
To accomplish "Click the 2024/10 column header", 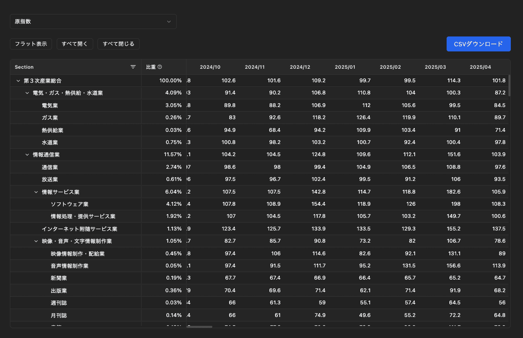I will click(x=210, y=67).
